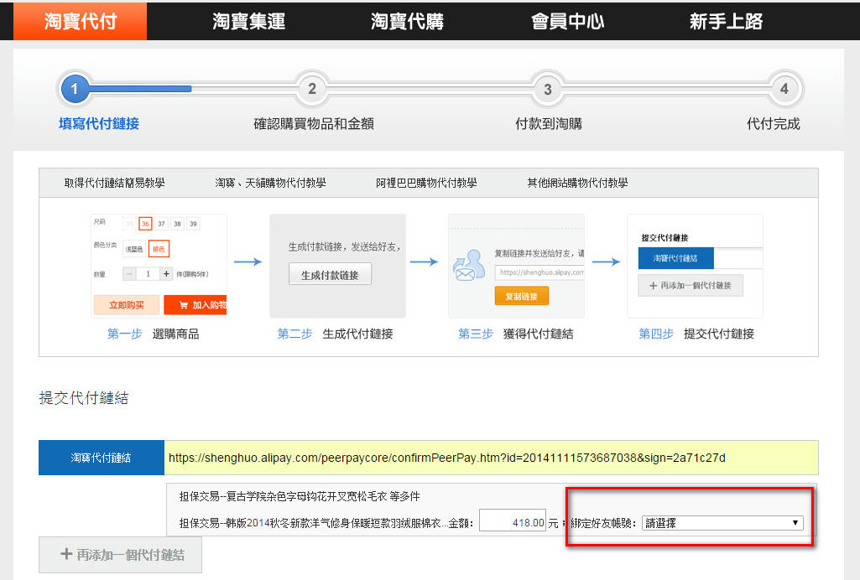
Task: Click the 第一步 link label
Action: (124, 334)
